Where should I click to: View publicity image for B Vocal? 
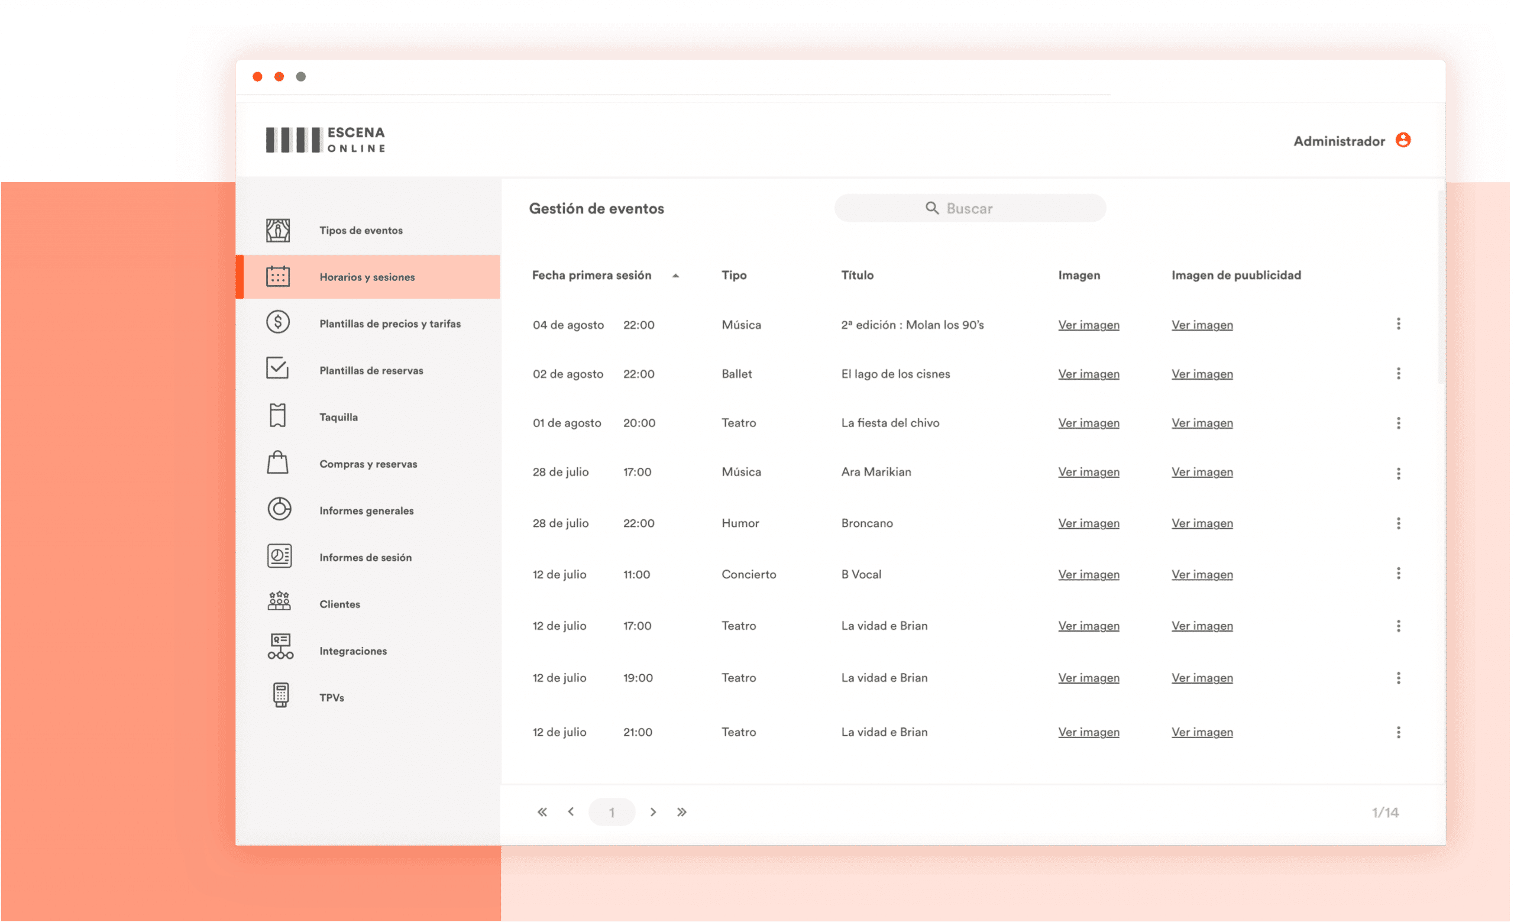[1203, 575]
